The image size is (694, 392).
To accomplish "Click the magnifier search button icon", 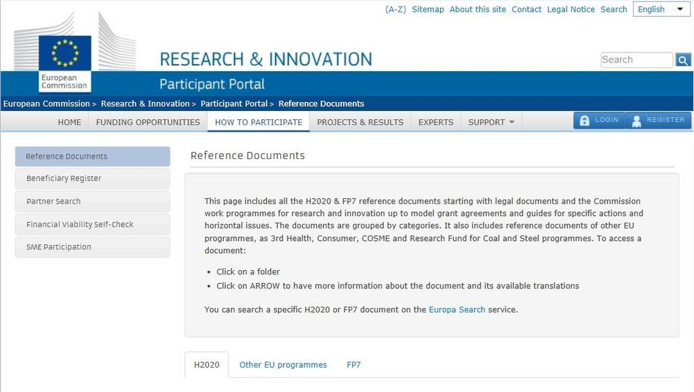I will pyautogui.click(x=683, y=60).
